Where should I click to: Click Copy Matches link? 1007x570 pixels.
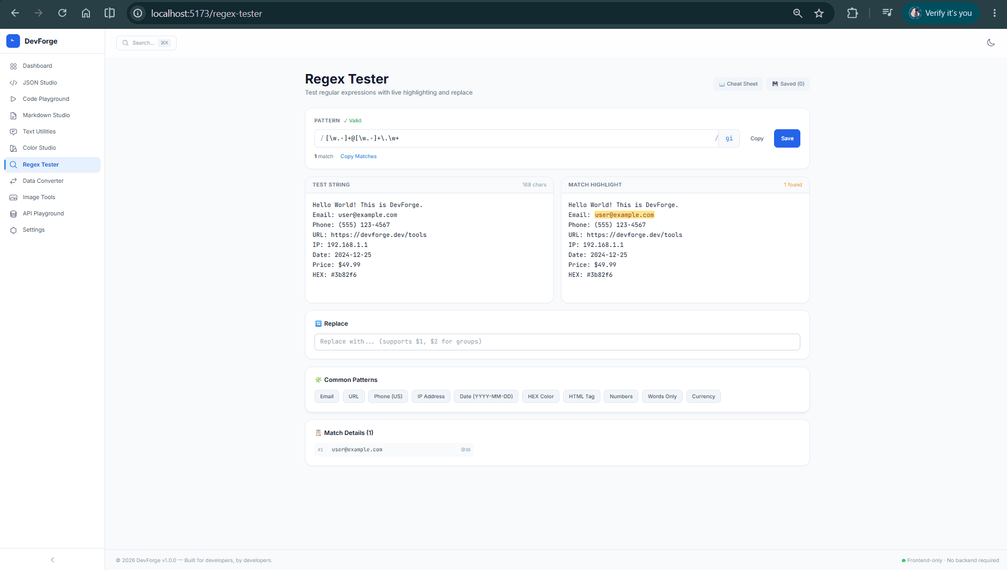point(358,157)
